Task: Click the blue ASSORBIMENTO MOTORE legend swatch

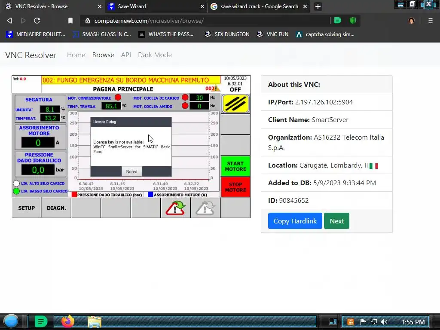Action: coord(150,195)
